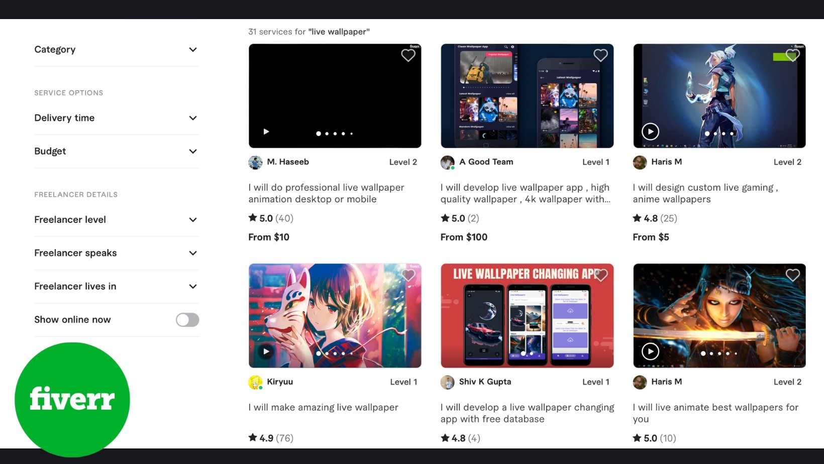Open the Freelancer level filter
Screen dimensions: 824x464
(x=116, y=220)
